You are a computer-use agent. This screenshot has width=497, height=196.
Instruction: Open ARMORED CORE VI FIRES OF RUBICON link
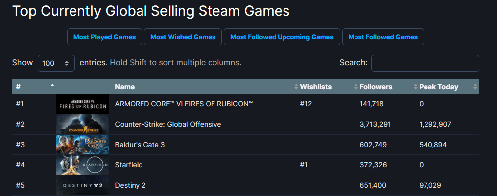(184, 104)
